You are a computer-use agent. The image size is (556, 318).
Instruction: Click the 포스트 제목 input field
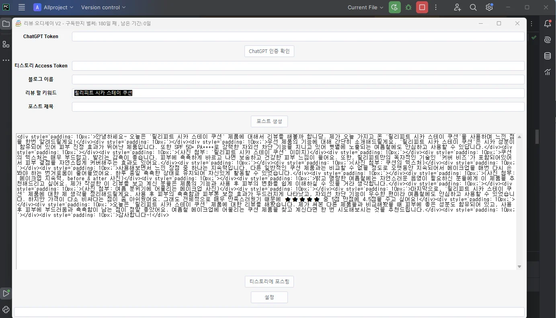pos(298,107)
